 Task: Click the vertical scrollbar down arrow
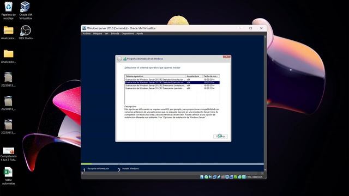tap(265, 170)
